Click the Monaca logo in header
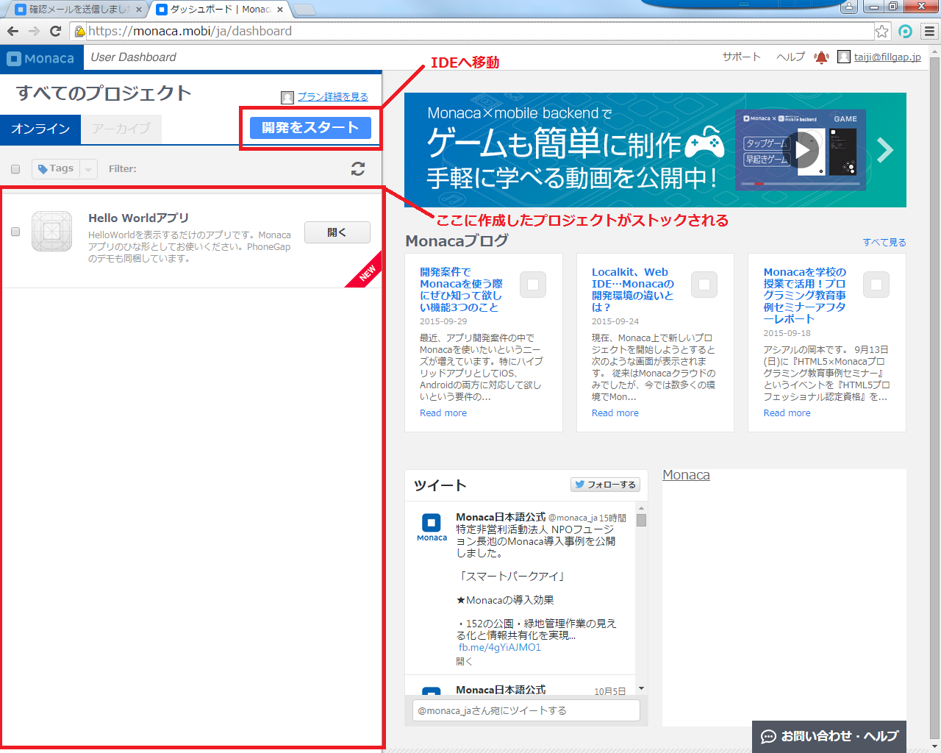 pos(40,58)
